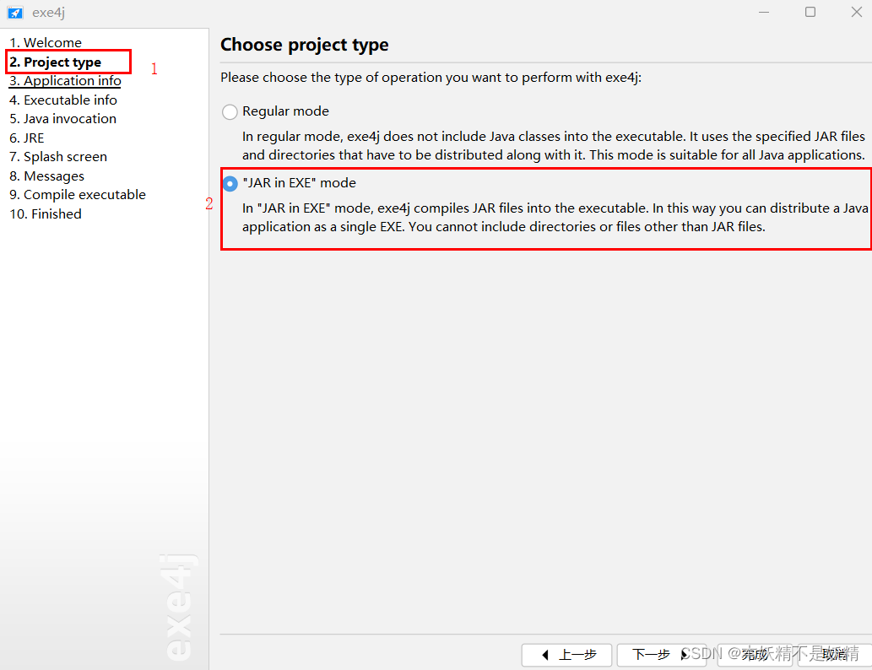Image resolution: width=872 pixels, height=670 pixels.
Task: Click the 下一步 (Next) button
Action: (661, 655)
